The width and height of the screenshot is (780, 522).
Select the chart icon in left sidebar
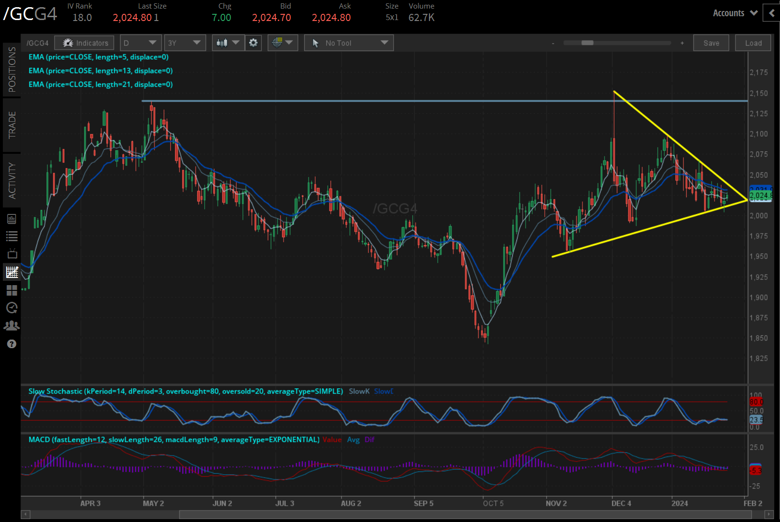(12, 271)
